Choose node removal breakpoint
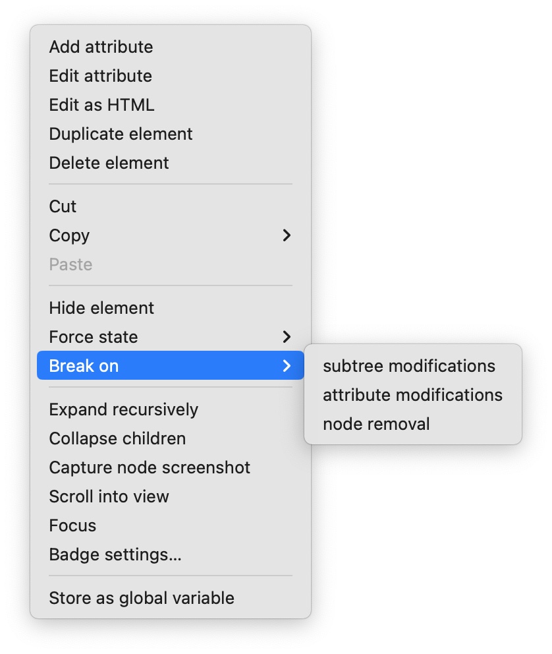Viewport: 552px width, 654px height. coord(376,424)
